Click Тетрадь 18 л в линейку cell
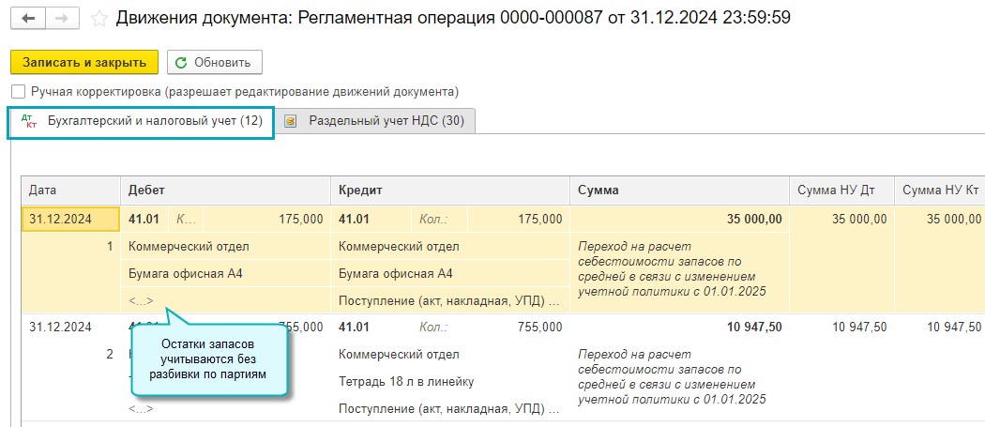Image resolution: width=985 pixels, height=427 pixels. coord(406,382)
